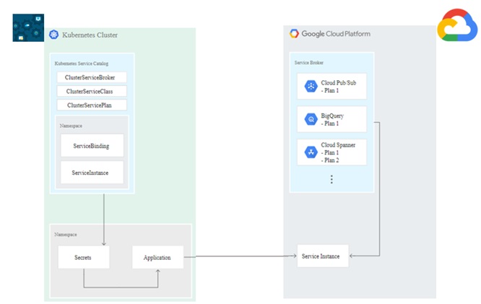Select the ClusterServiceBroker box
Viewport: 481px width, 304px height.
(x=92, y=77)
